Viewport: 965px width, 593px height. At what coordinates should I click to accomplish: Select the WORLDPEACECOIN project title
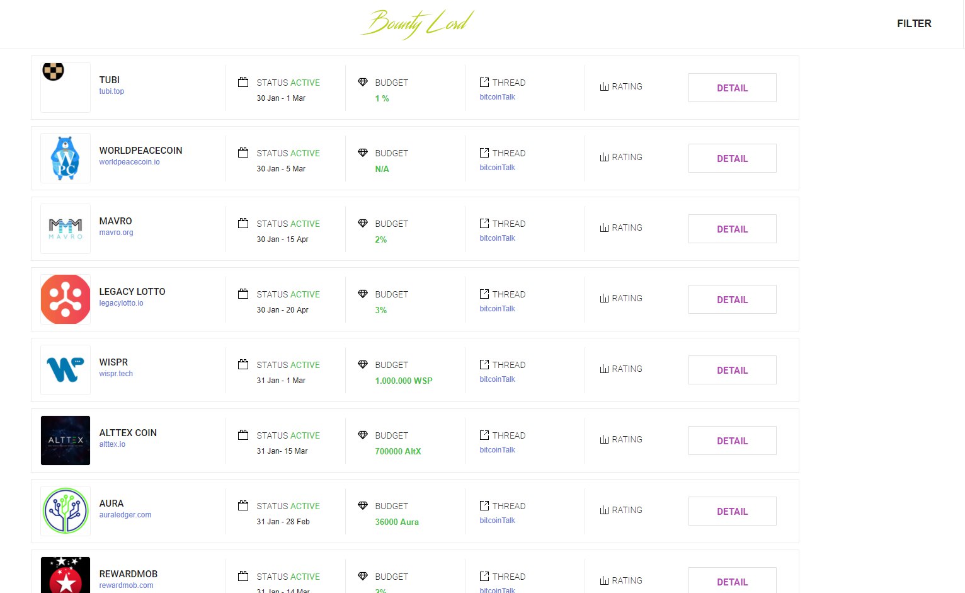point(140,151)
